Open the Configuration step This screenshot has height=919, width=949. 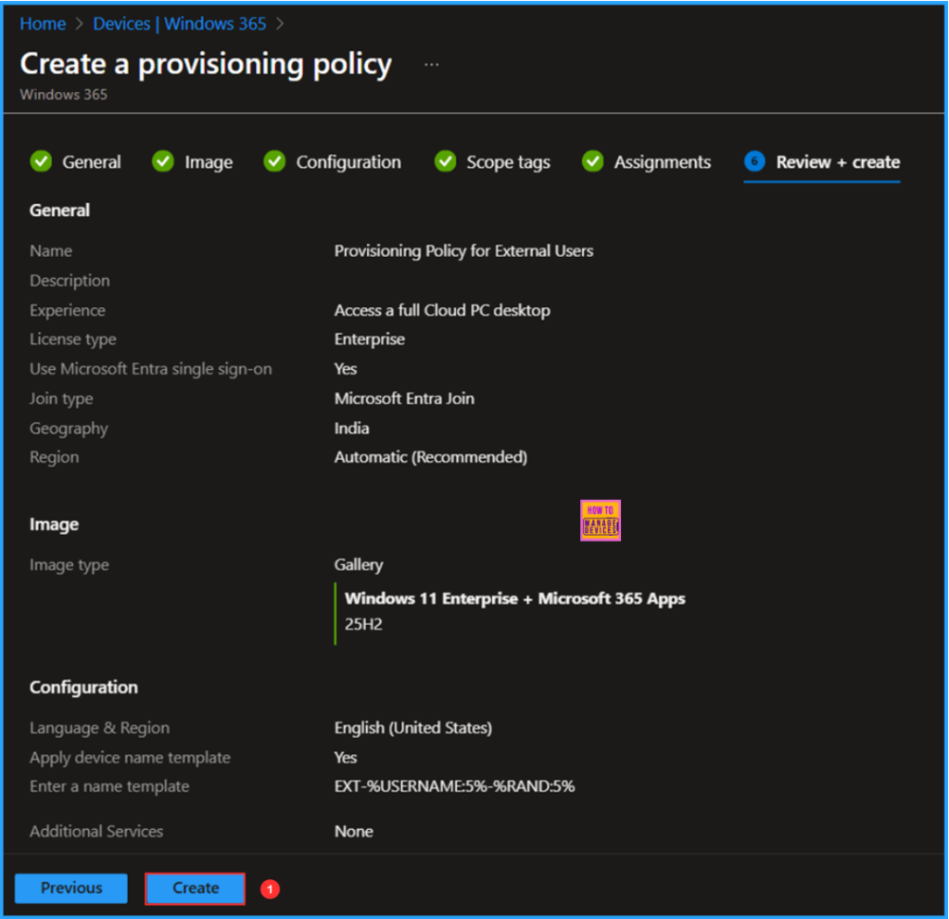point(348,161)
